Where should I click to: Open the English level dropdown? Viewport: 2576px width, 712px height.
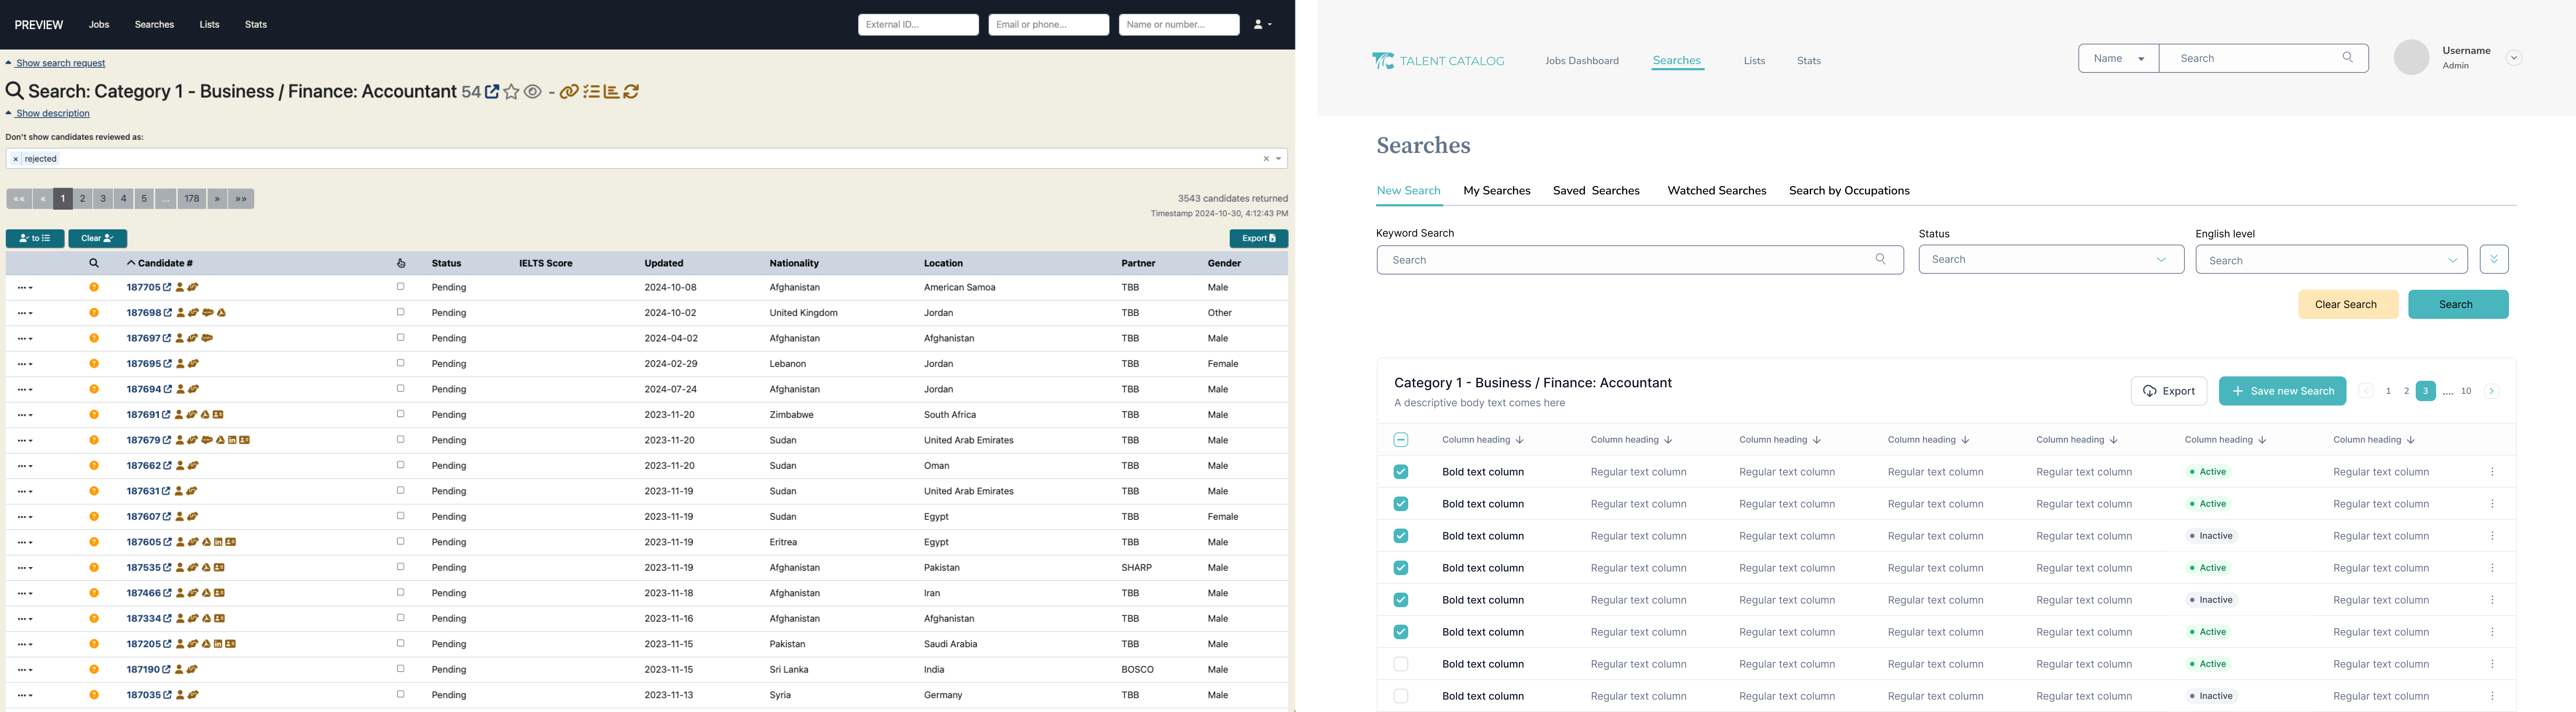tap(2330, 260)
